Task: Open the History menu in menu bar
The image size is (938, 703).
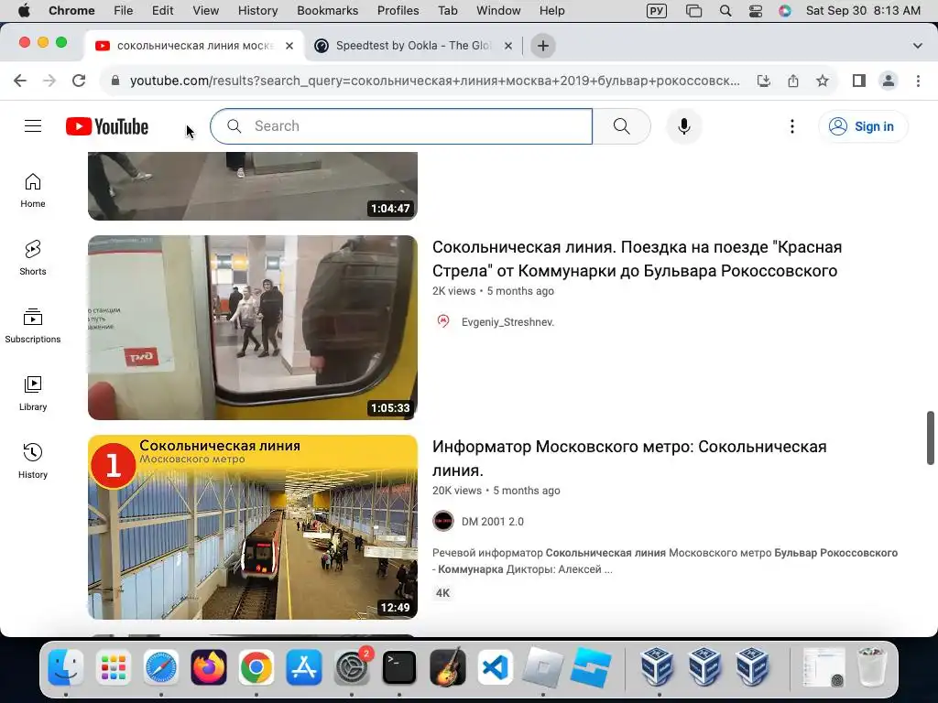Action: coord(257,11)
